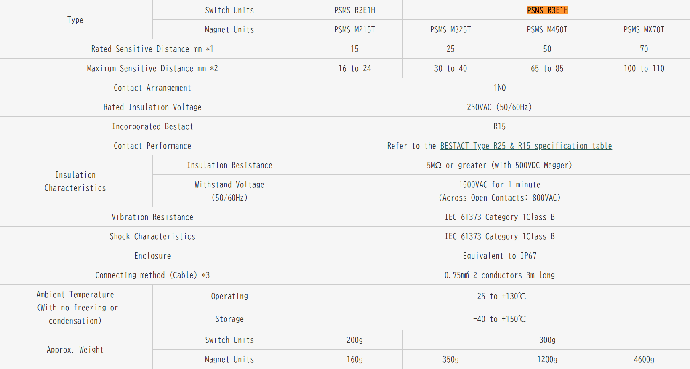The image size is (690, 369).
Task: Click the PSMS-M450T magnet unit cell
Action: point(547,29)
